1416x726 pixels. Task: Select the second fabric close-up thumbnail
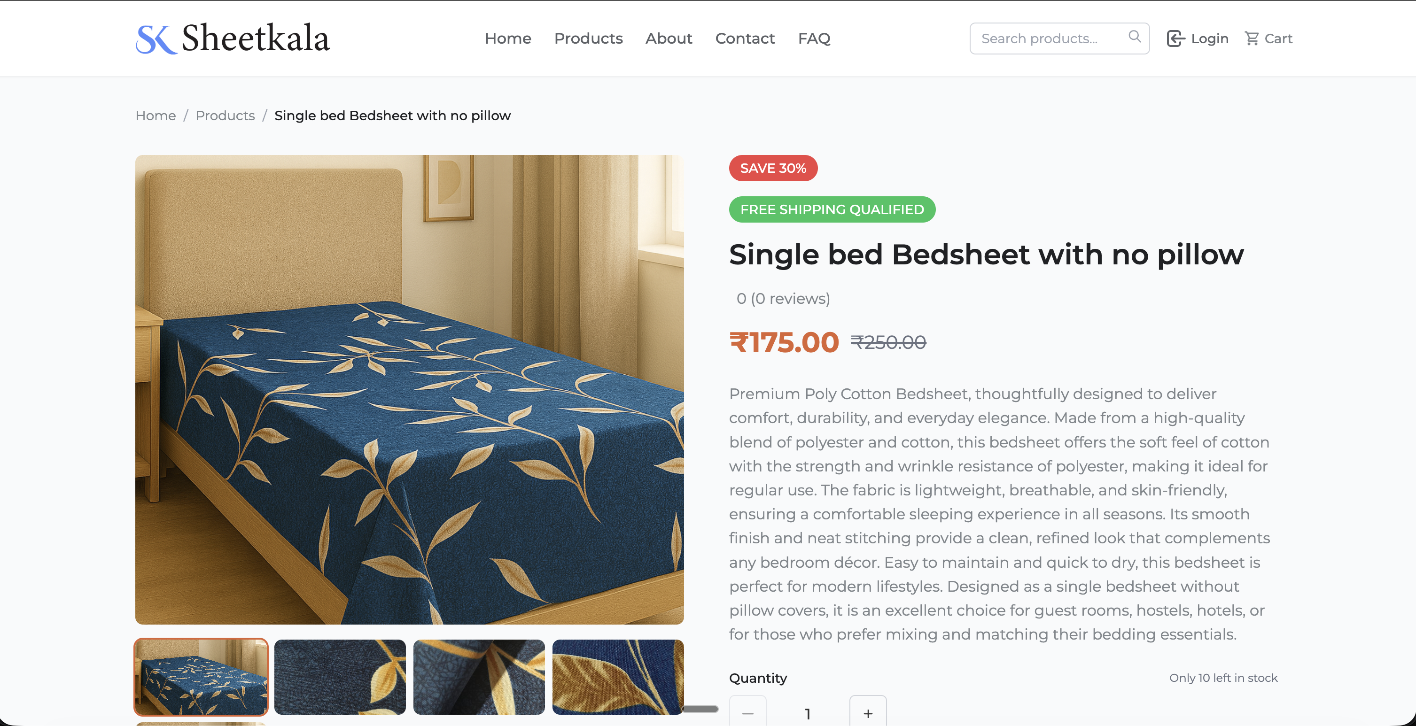[340, 677]
